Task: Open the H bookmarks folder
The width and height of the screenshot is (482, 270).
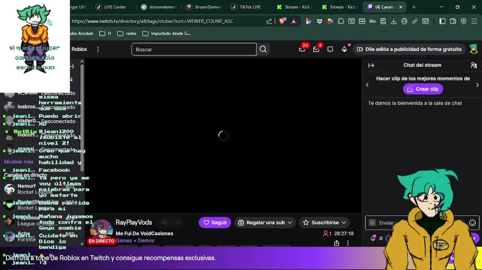Action: 105,33
